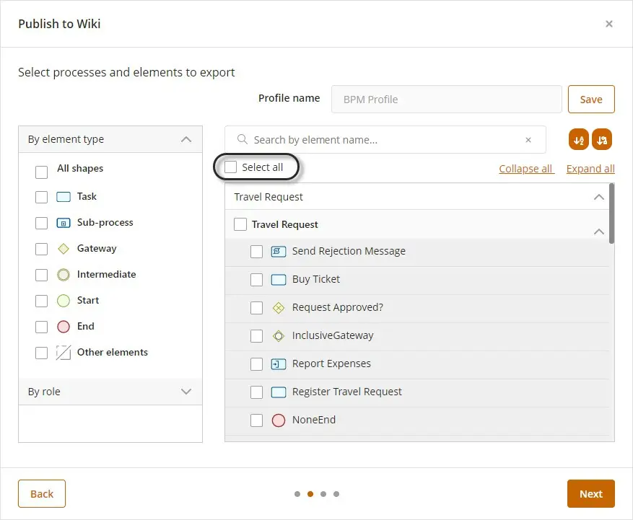Tick the Select all checkbox
This screenshot has height=520, width=633.
230,167
